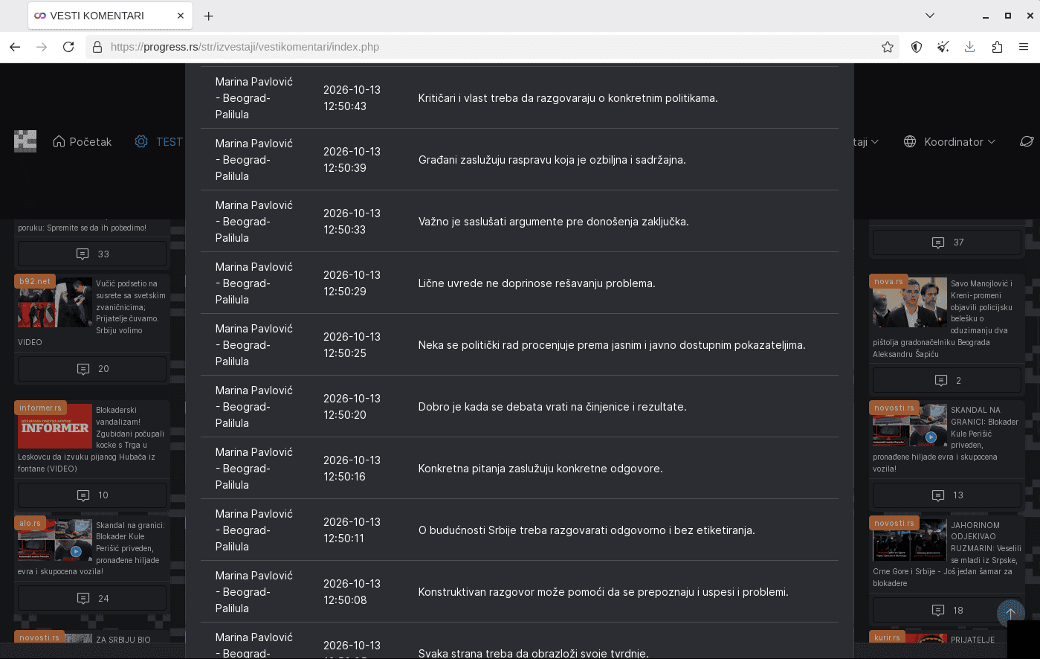Expand the partially hidden menu chevron near Koordinator
Image resolution: width=1040 pixels, height=659 pixels.
[875, 141]
